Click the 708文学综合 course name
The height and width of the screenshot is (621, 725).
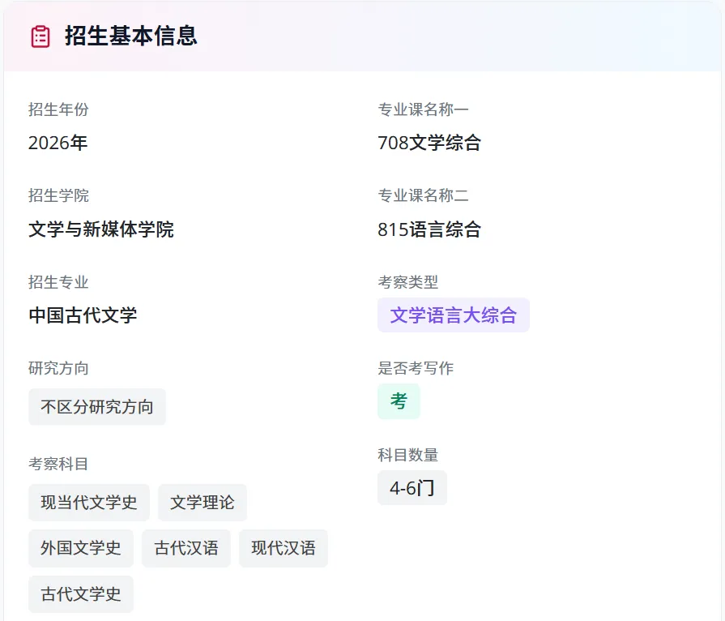pyautogui.click(x=429, y=143)
